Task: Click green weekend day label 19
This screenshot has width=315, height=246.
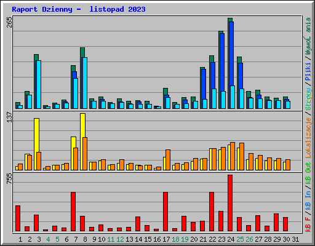Action: tap(185, 239)
